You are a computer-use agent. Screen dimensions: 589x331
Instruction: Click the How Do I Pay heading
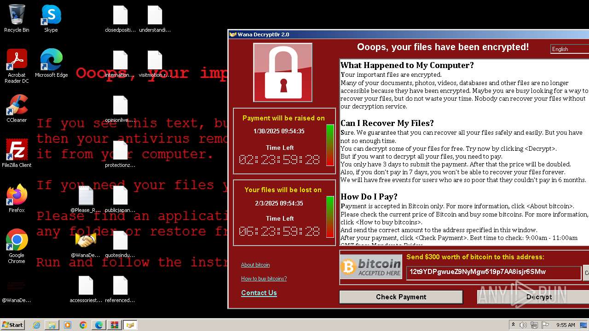point(369,197)
